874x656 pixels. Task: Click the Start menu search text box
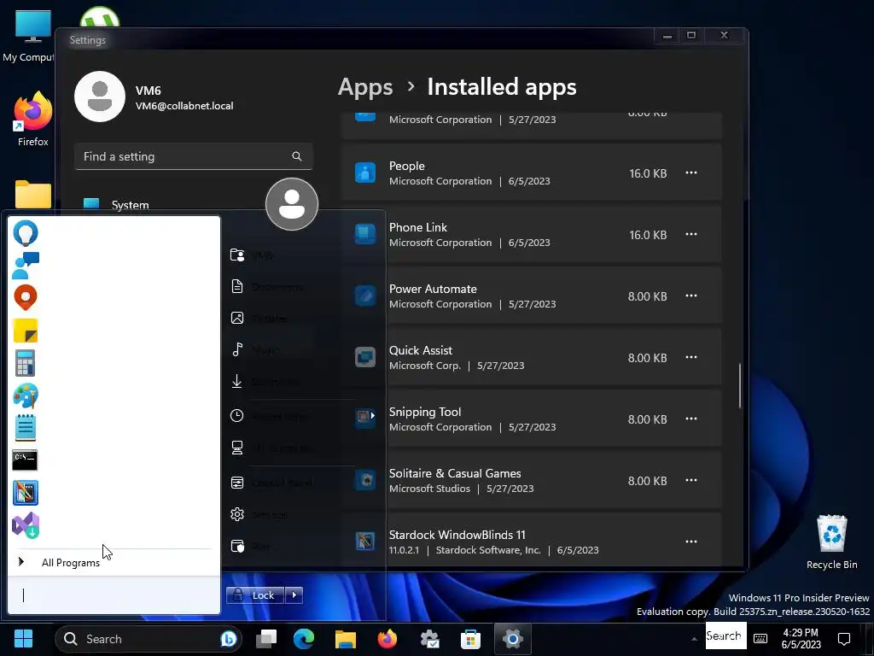pos(114,595)
